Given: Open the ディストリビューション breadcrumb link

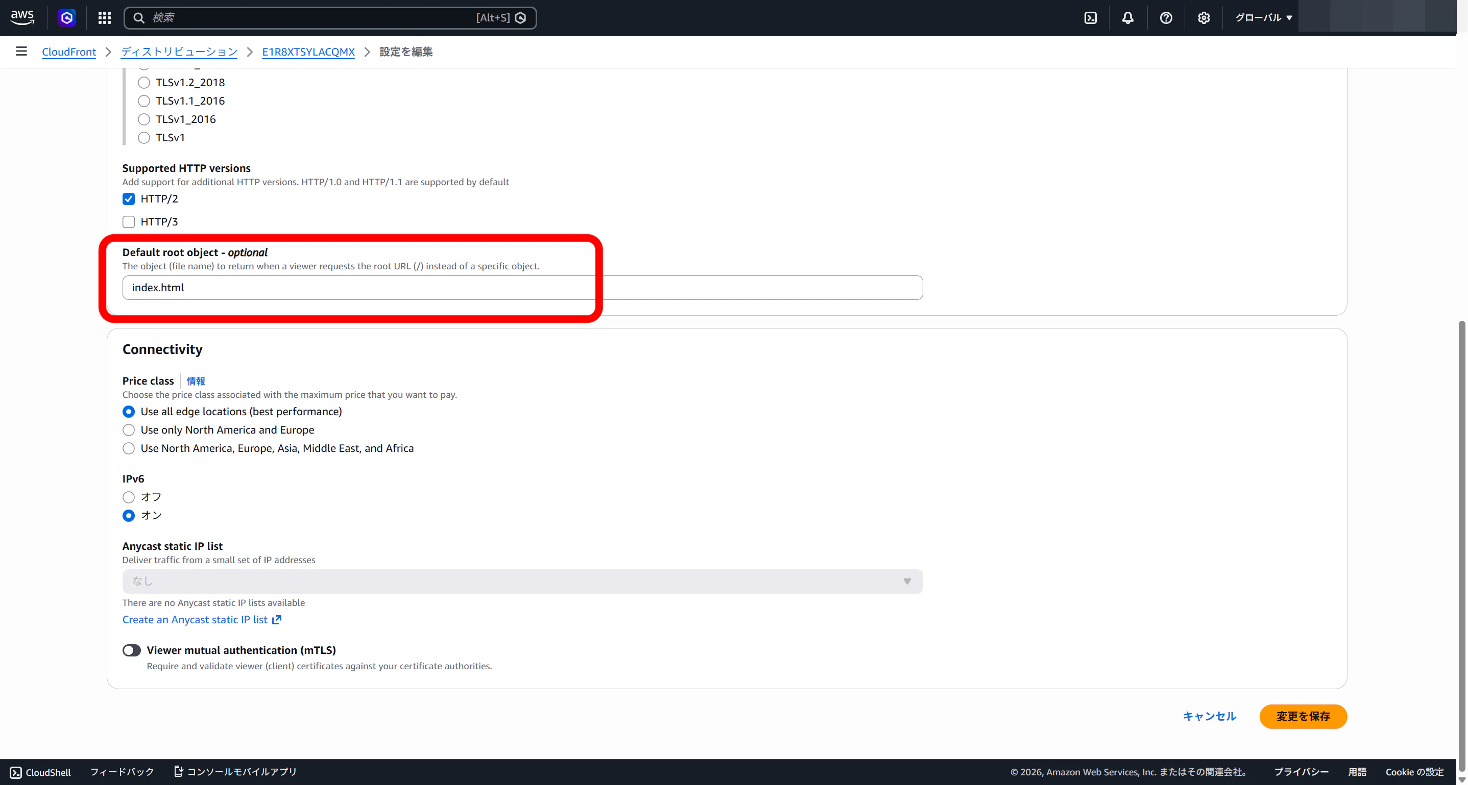Looking at the screenshot, I should pyautogui.click(x=179, y=52).
